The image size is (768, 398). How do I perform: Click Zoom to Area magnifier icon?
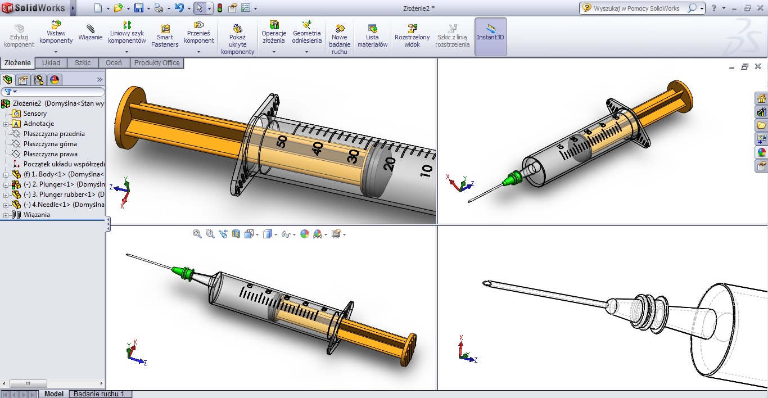(x=210, y=234)
